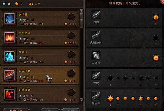The height and width of the screenshot is (111, 164).
Task: Click the 烈焰之墙 flame wall skill icon
Action: coord(10,37)
